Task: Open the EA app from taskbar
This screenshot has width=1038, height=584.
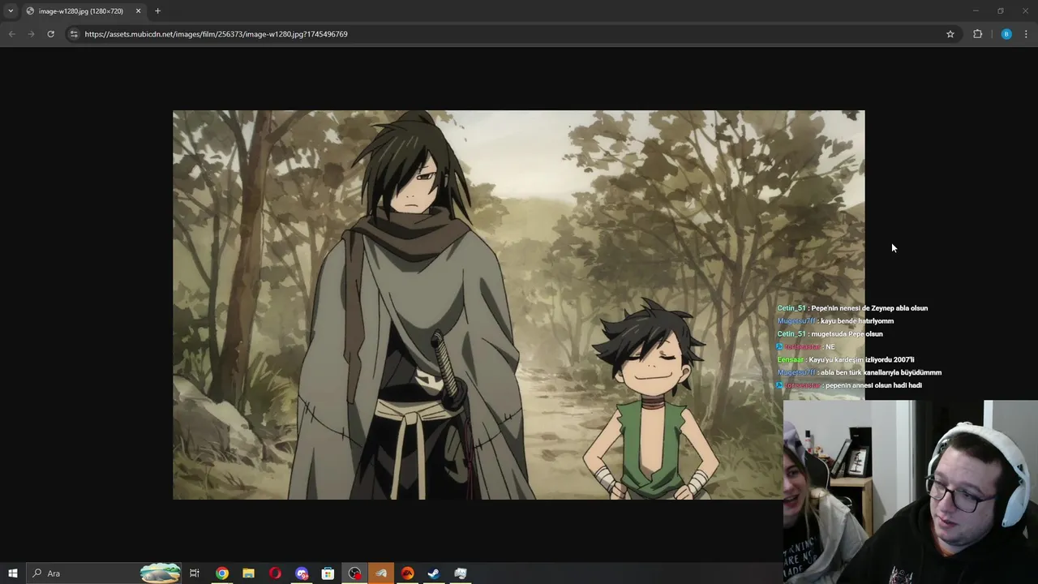Action: [x=408, y=573]
